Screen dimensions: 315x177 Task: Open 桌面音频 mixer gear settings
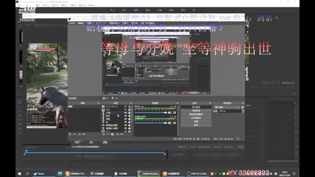(174, 123)
